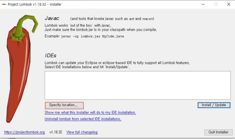Click 'Lombok works out of the box with javac' text
The image size is (235, 139).
pyautogui.click(x=78, y=26)
